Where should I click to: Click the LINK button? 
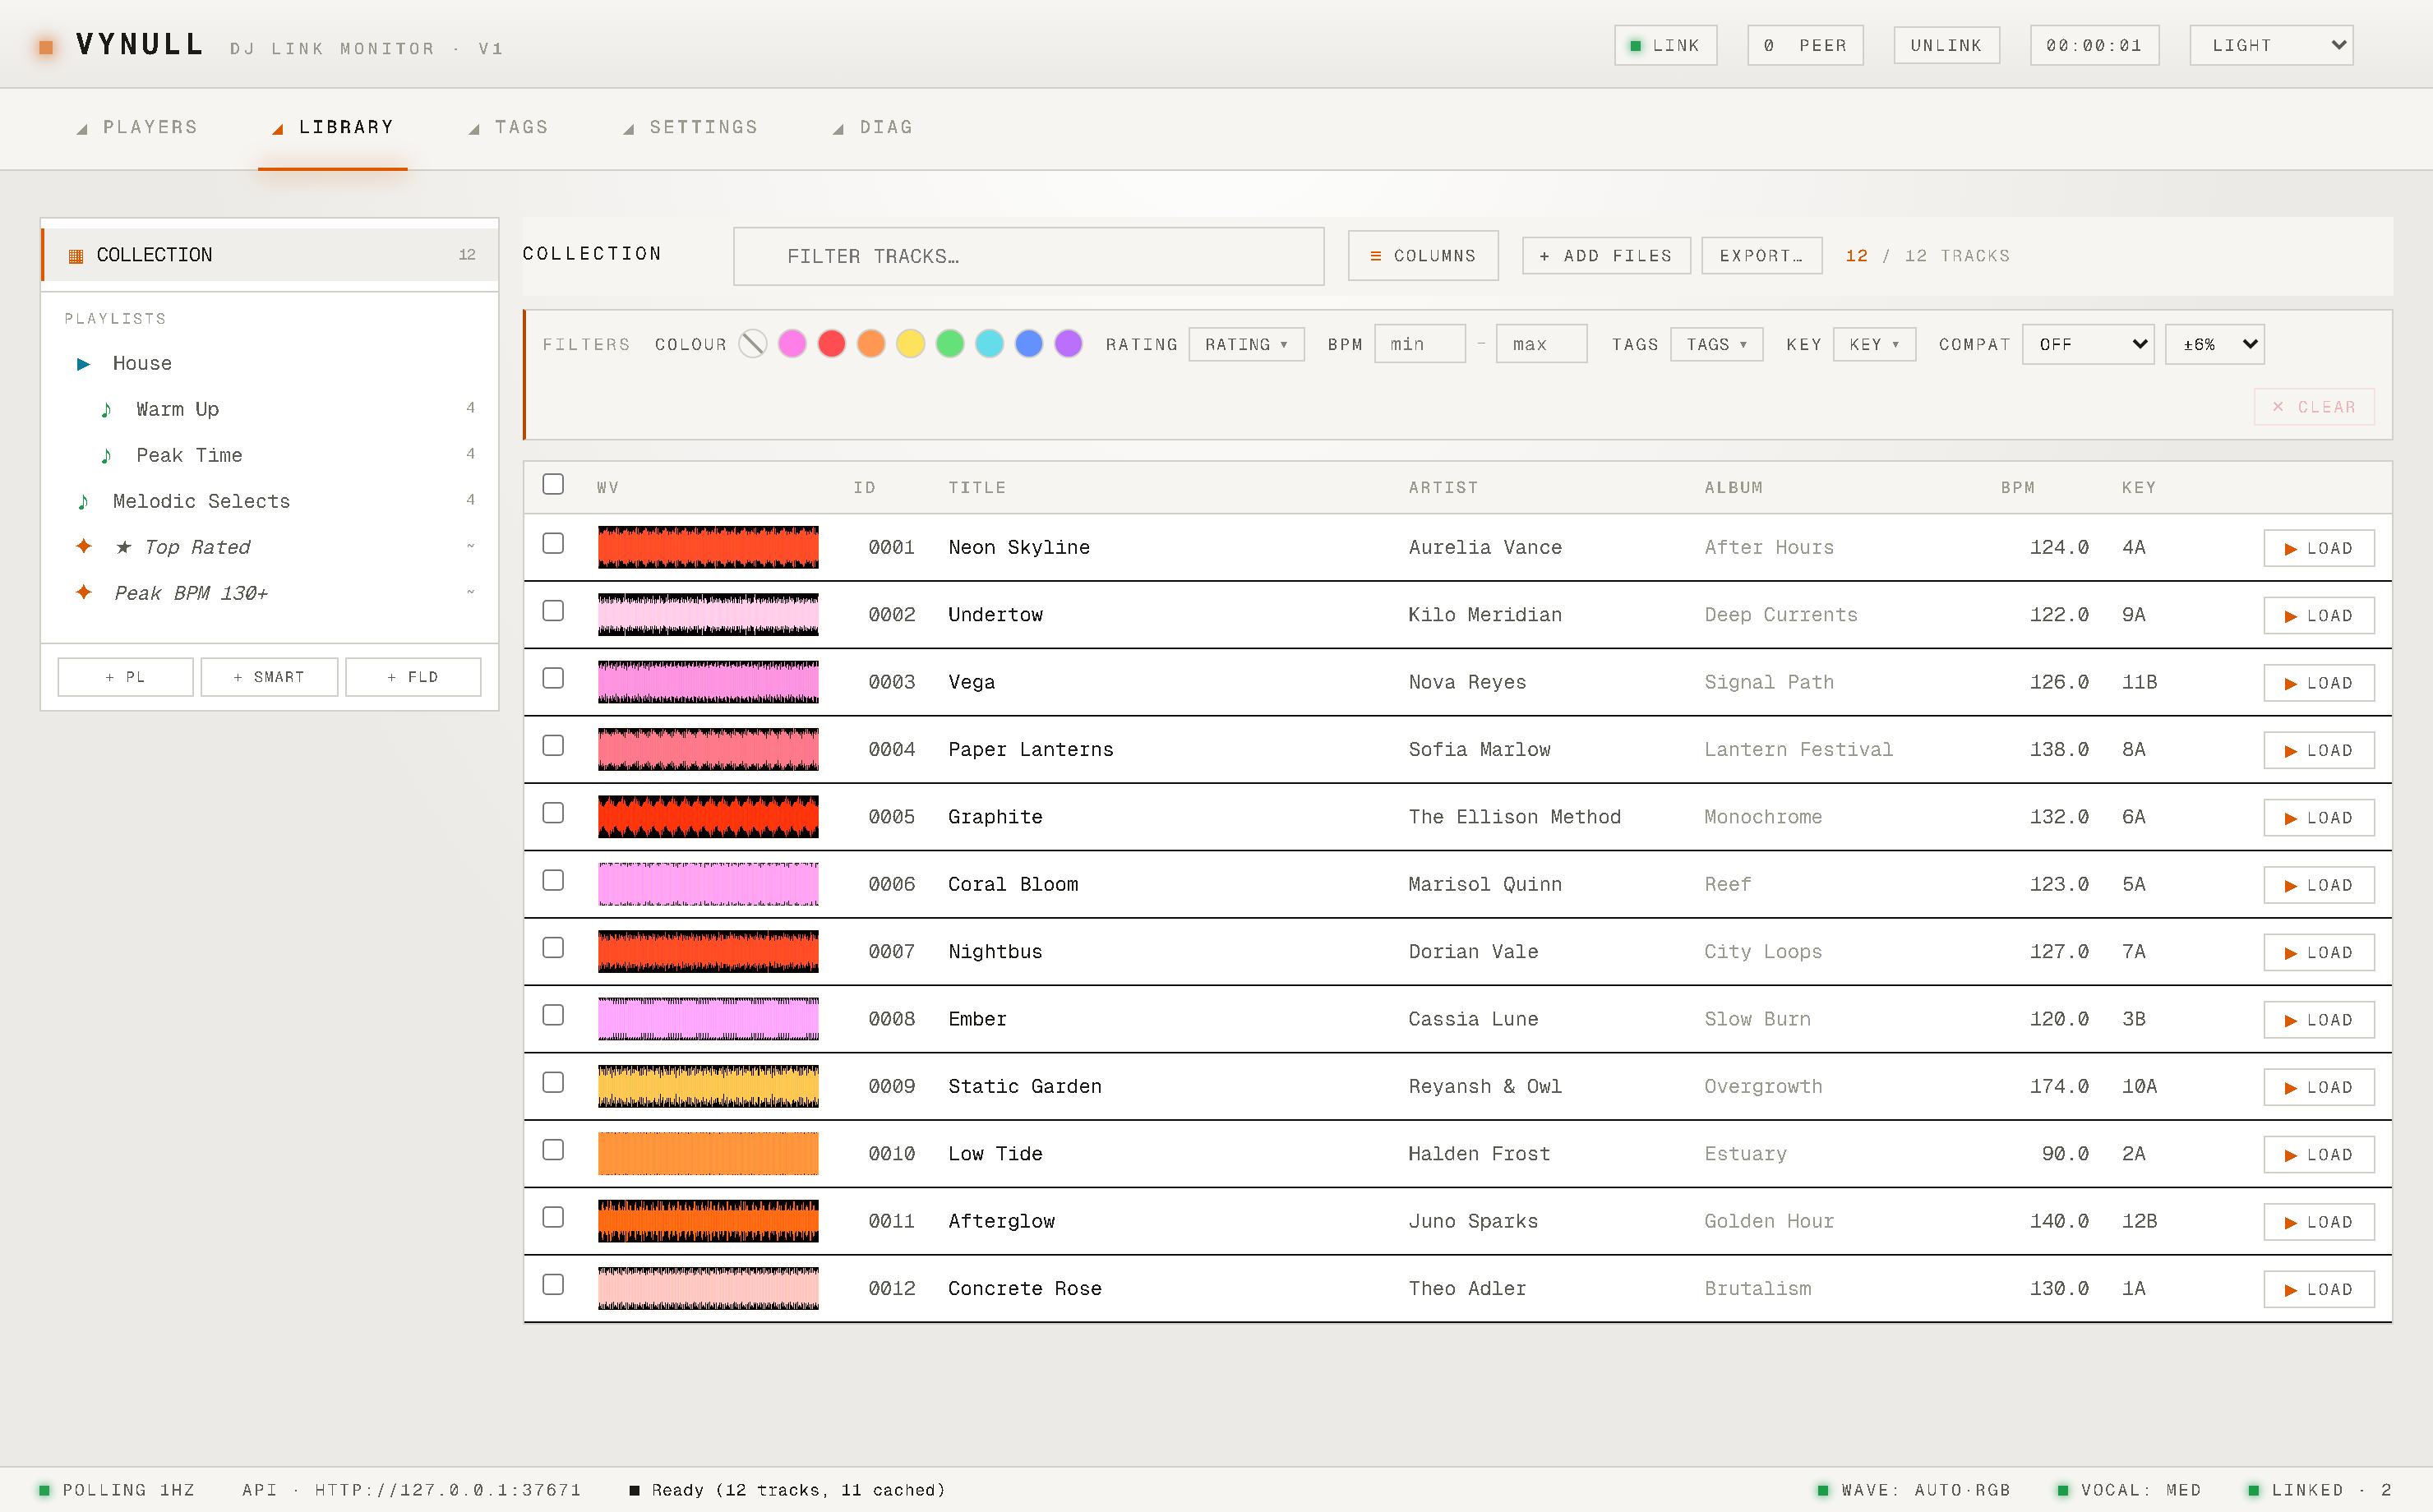tap(1665, 45)
